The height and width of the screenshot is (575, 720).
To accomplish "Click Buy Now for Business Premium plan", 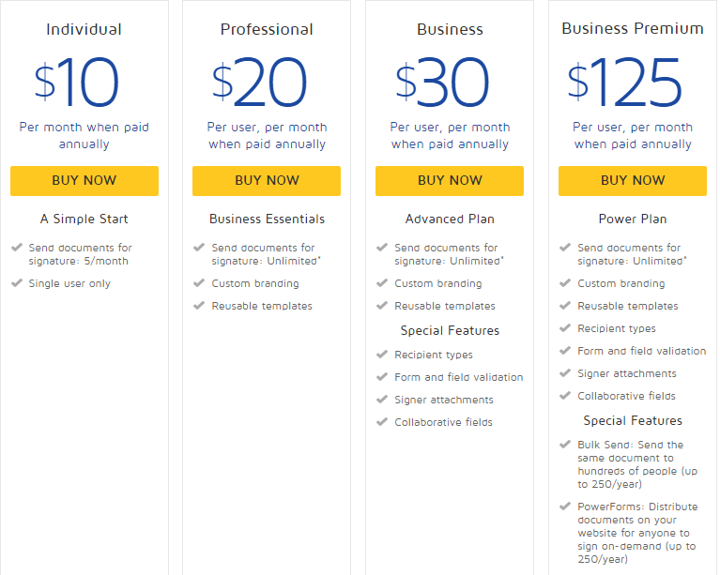I will click(x=633, y=181).
